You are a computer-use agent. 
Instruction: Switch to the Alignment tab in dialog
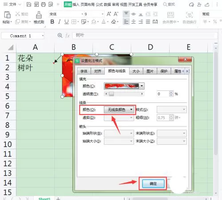coord(98,71)
